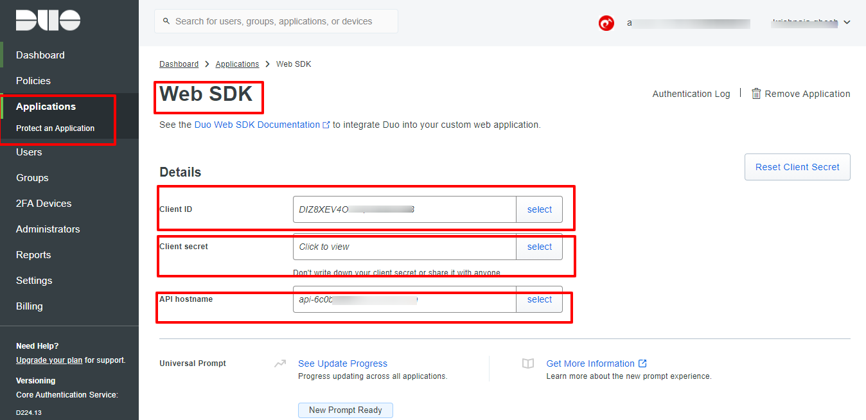Image resolution: width=866 pixels, height=420 pixels.
Task: Choose Protect an Application submenu item
Action: [x=55, y=128]
